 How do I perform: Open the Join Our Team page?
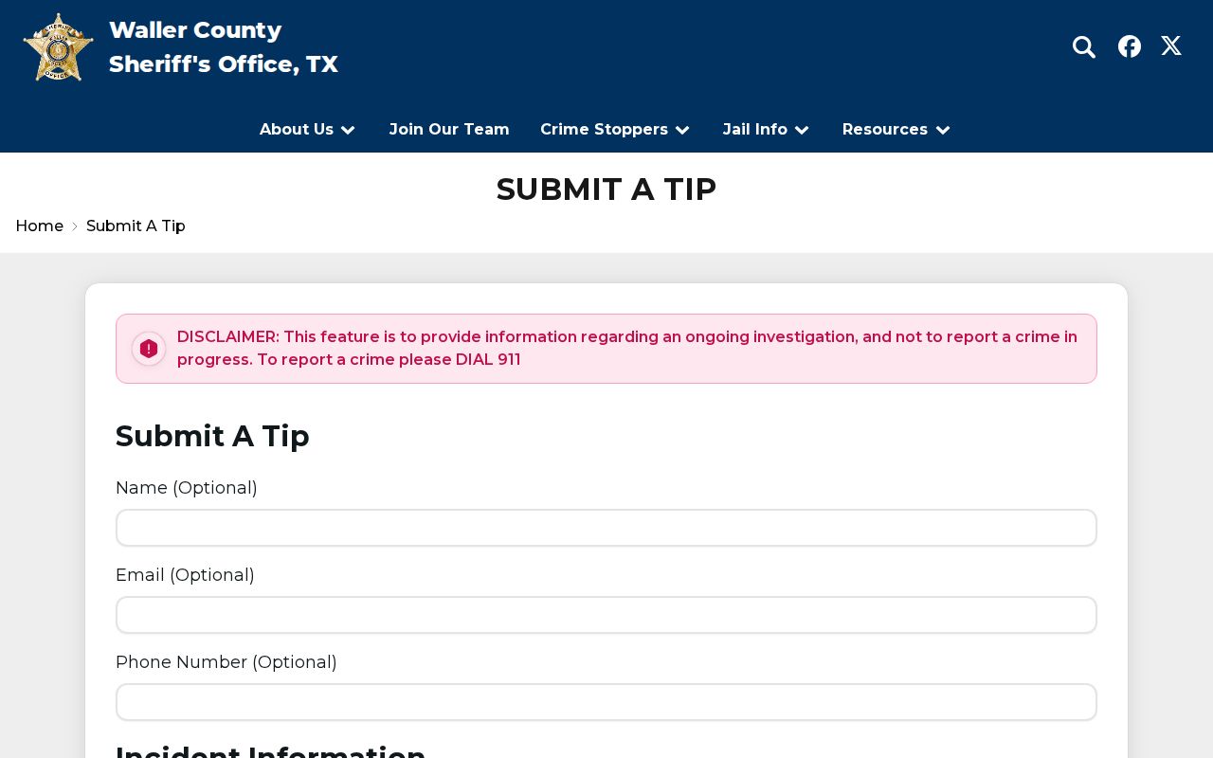point(449,130)
